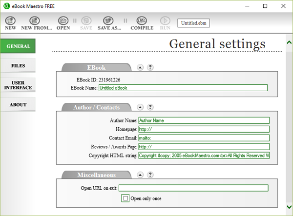Enable the Open only once checkbox

pyautogui.click(x=126, y=198)
